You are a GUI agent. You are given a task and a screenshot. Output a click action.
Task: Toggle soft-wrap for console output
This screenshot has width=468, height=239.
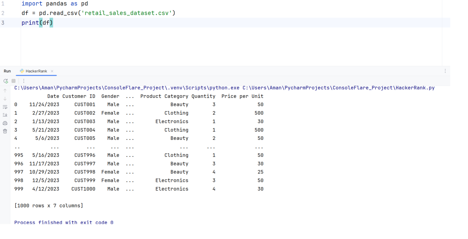tap(5, 107)
